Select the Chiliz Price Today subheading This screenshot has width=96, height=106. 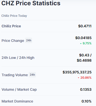[14, 16]
